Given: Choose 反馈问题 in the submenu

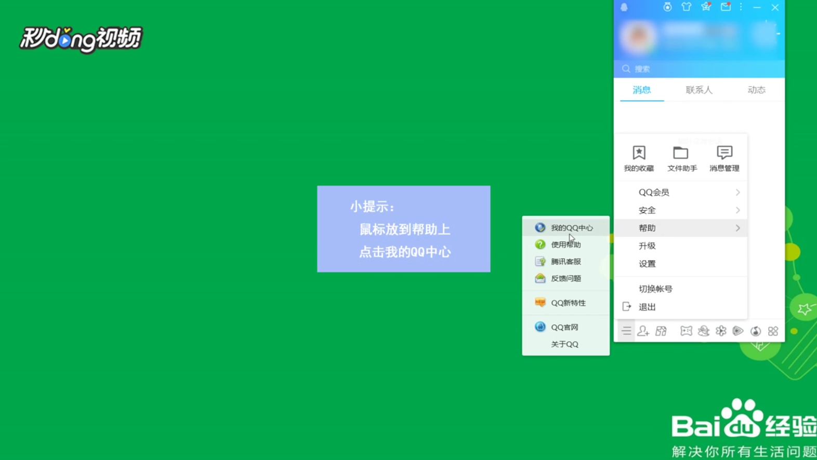Looking at the screenshot, I should [565, 278].
